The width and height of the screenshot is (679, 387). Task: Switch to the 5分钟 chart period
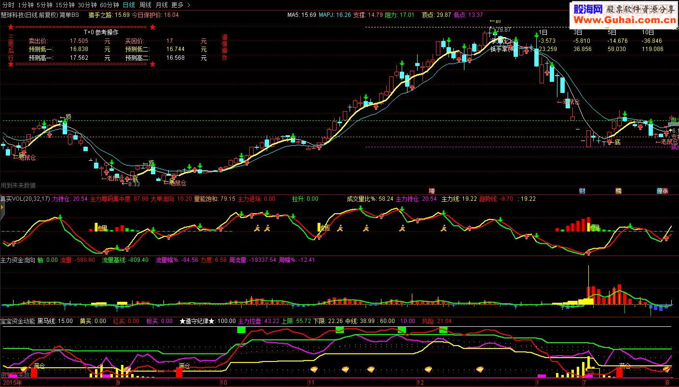pos(44,5)
